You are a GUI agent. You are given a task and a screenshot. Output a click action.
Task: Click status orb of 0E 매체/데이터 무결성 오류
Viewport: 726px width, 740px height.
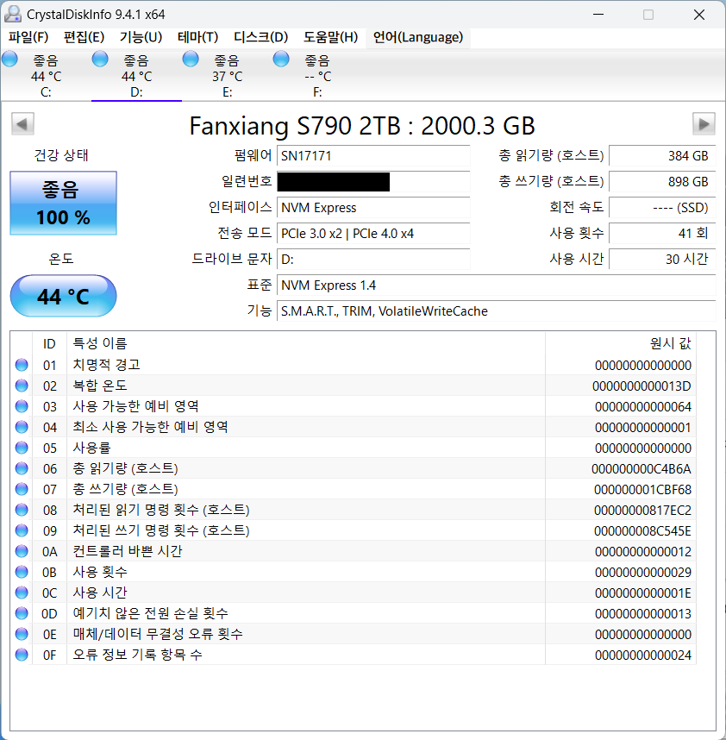pos(22,634)
